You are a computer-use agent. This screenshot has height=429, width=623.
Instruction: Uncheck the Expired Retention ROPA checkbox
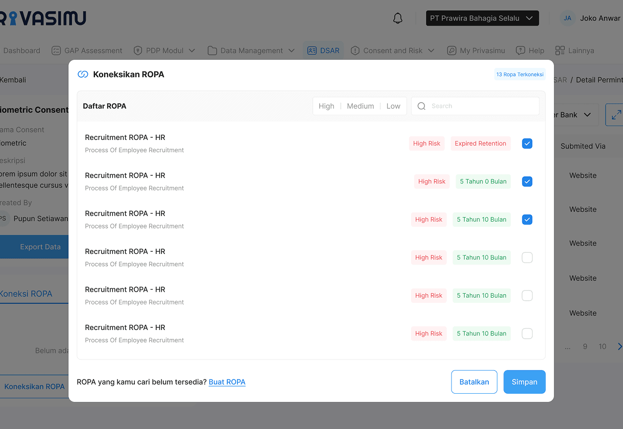click(527, 144)
